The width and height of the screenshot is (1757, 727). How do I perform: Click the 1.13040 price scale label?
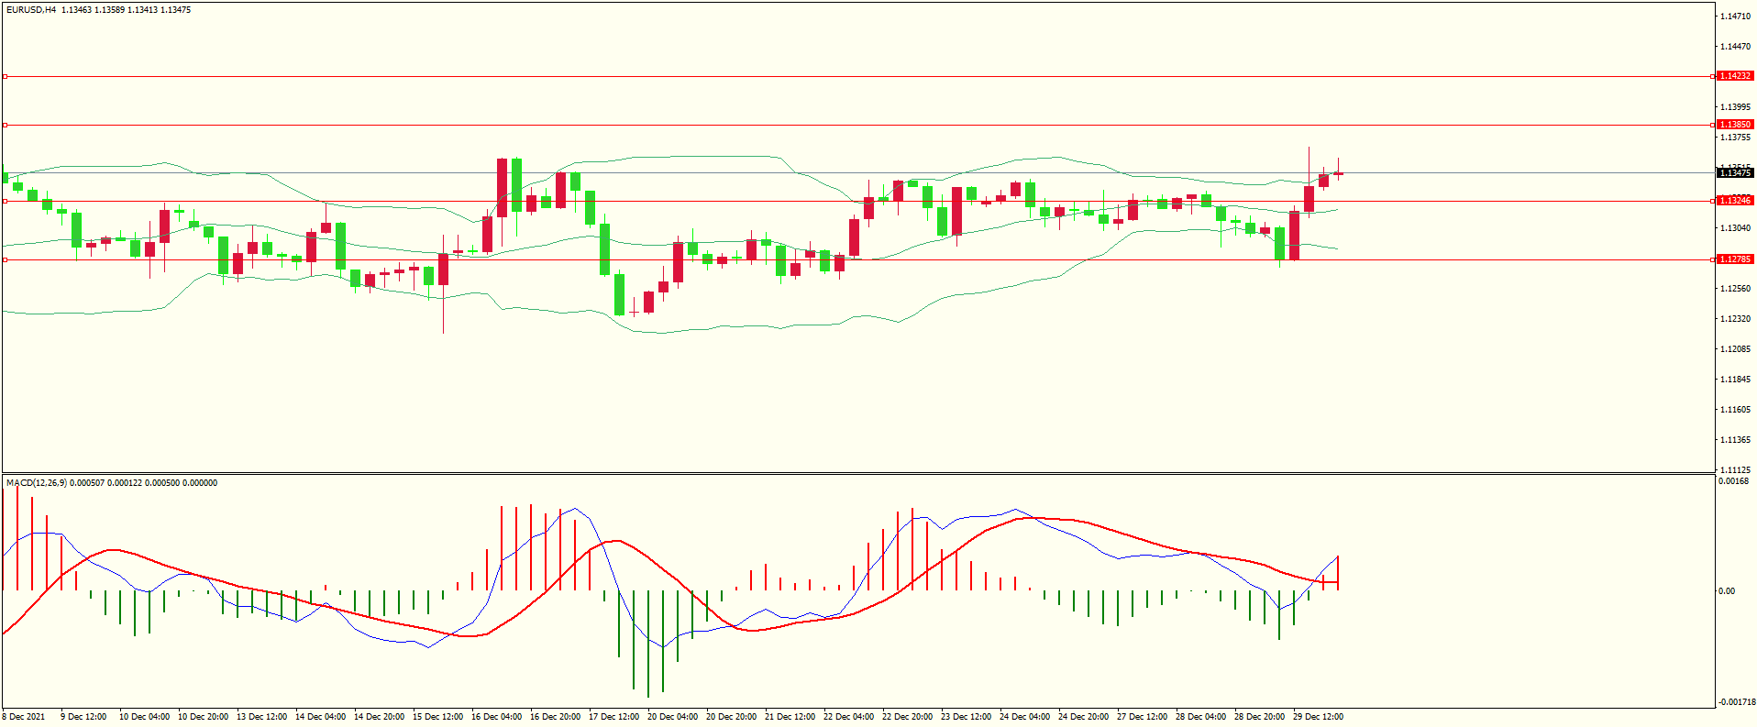(1735, 228)
